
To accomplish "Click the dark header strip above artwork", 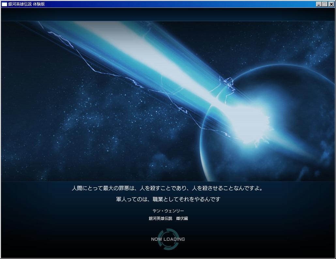I will click(168, 15).
